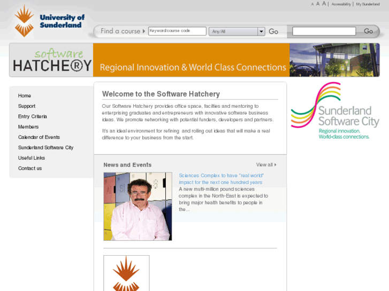The width and height of the screenshot is (389, 291).
Task: Click the campus building banner photo
Action: (x=334, y=60)
